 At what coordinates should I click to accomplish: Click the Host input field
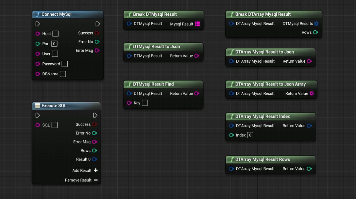(56, 34)
